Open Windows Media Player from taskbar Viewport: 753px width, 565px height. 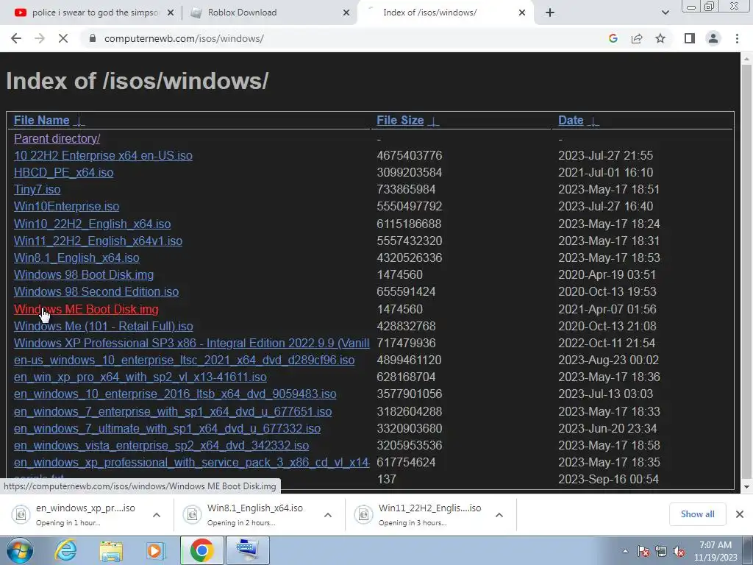(155, 550)
